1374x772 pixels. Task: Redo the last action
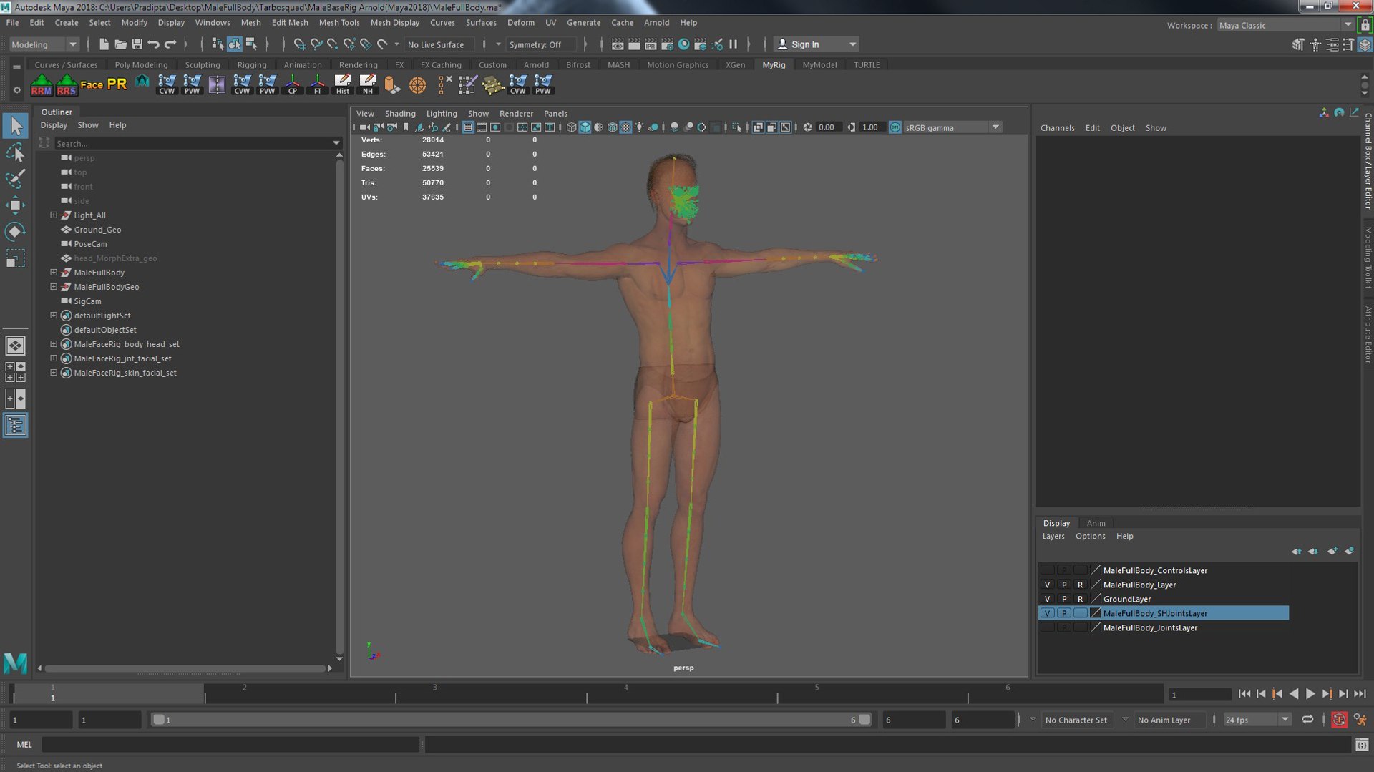click(x=170, y=44)
